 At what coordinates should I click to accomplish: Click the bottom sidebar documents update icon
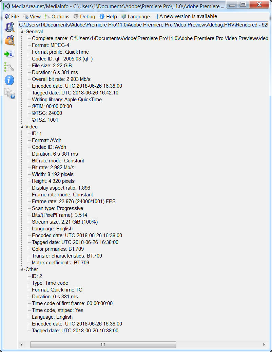(9, 93)
